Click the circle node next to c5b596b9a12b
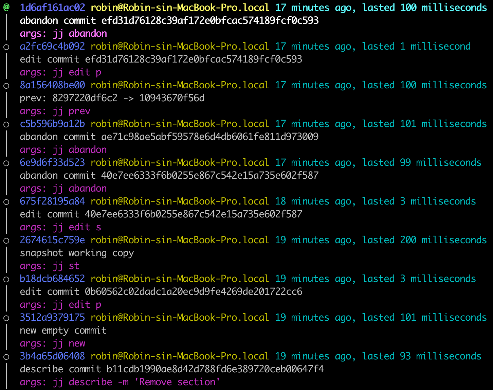Image resolution: width=493 pixels, height=390 pixels. 6,124
